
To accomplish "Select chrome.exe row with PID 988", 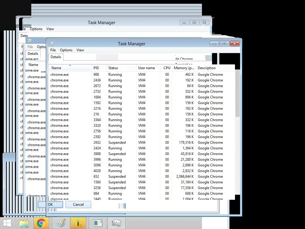I will [x=141, y=74].
